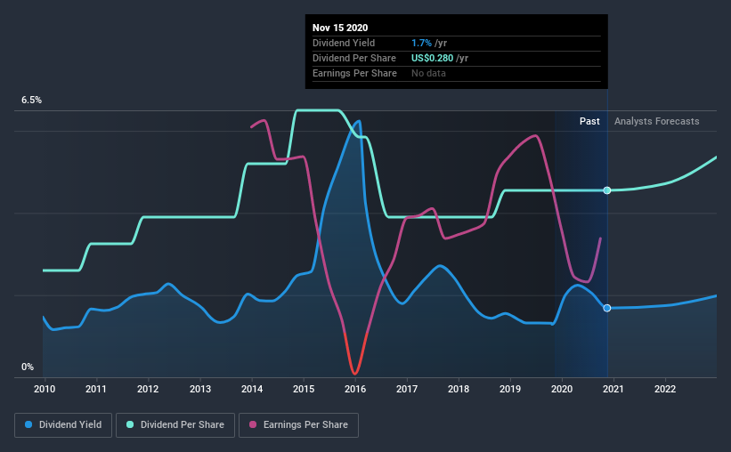Click the Nov 15 2020 tooltip date
The width and height of the screenshot is (731, 452).
tap(340, 28)
